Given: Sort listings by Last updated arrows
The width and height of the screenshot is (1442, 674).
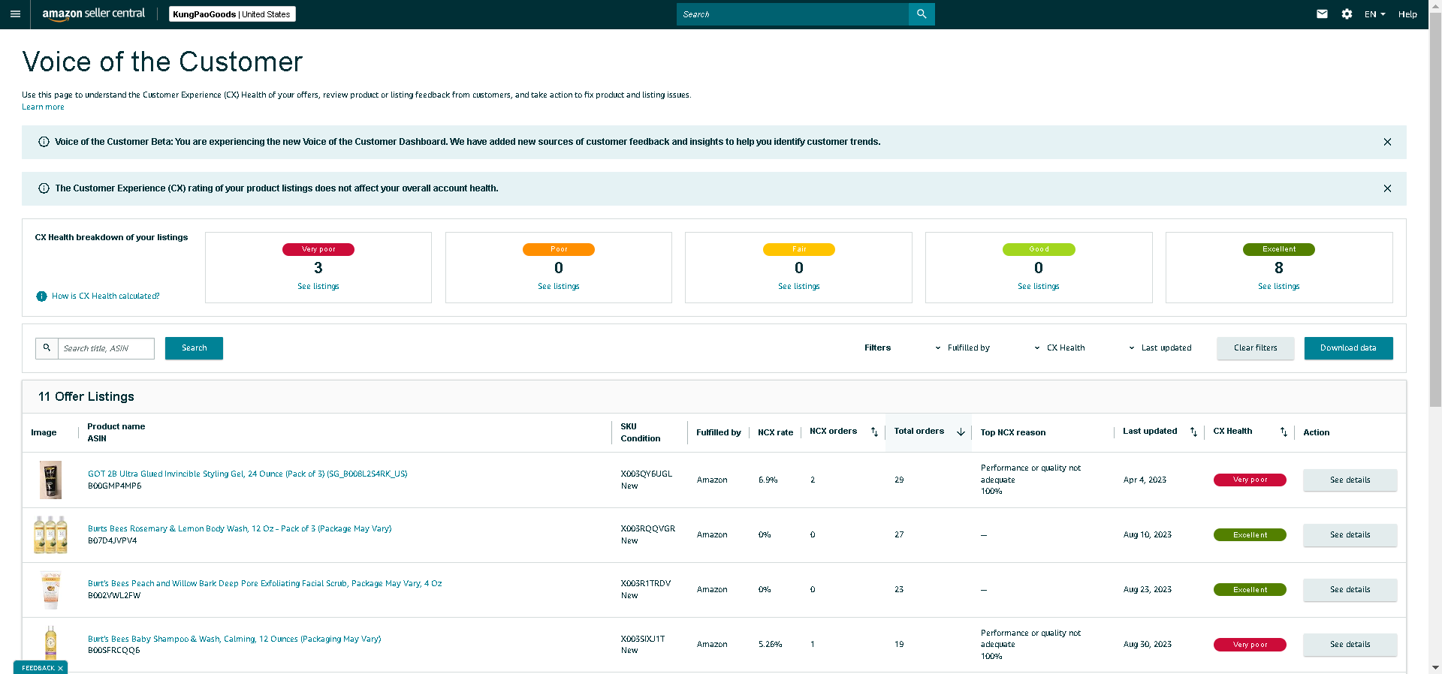Looking at the screenshot, I should point(1193,432).
